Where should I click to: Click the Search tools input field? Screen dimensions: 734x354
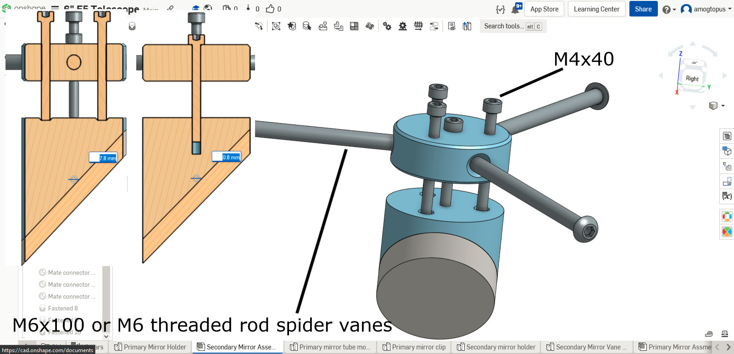click(504, 27)
